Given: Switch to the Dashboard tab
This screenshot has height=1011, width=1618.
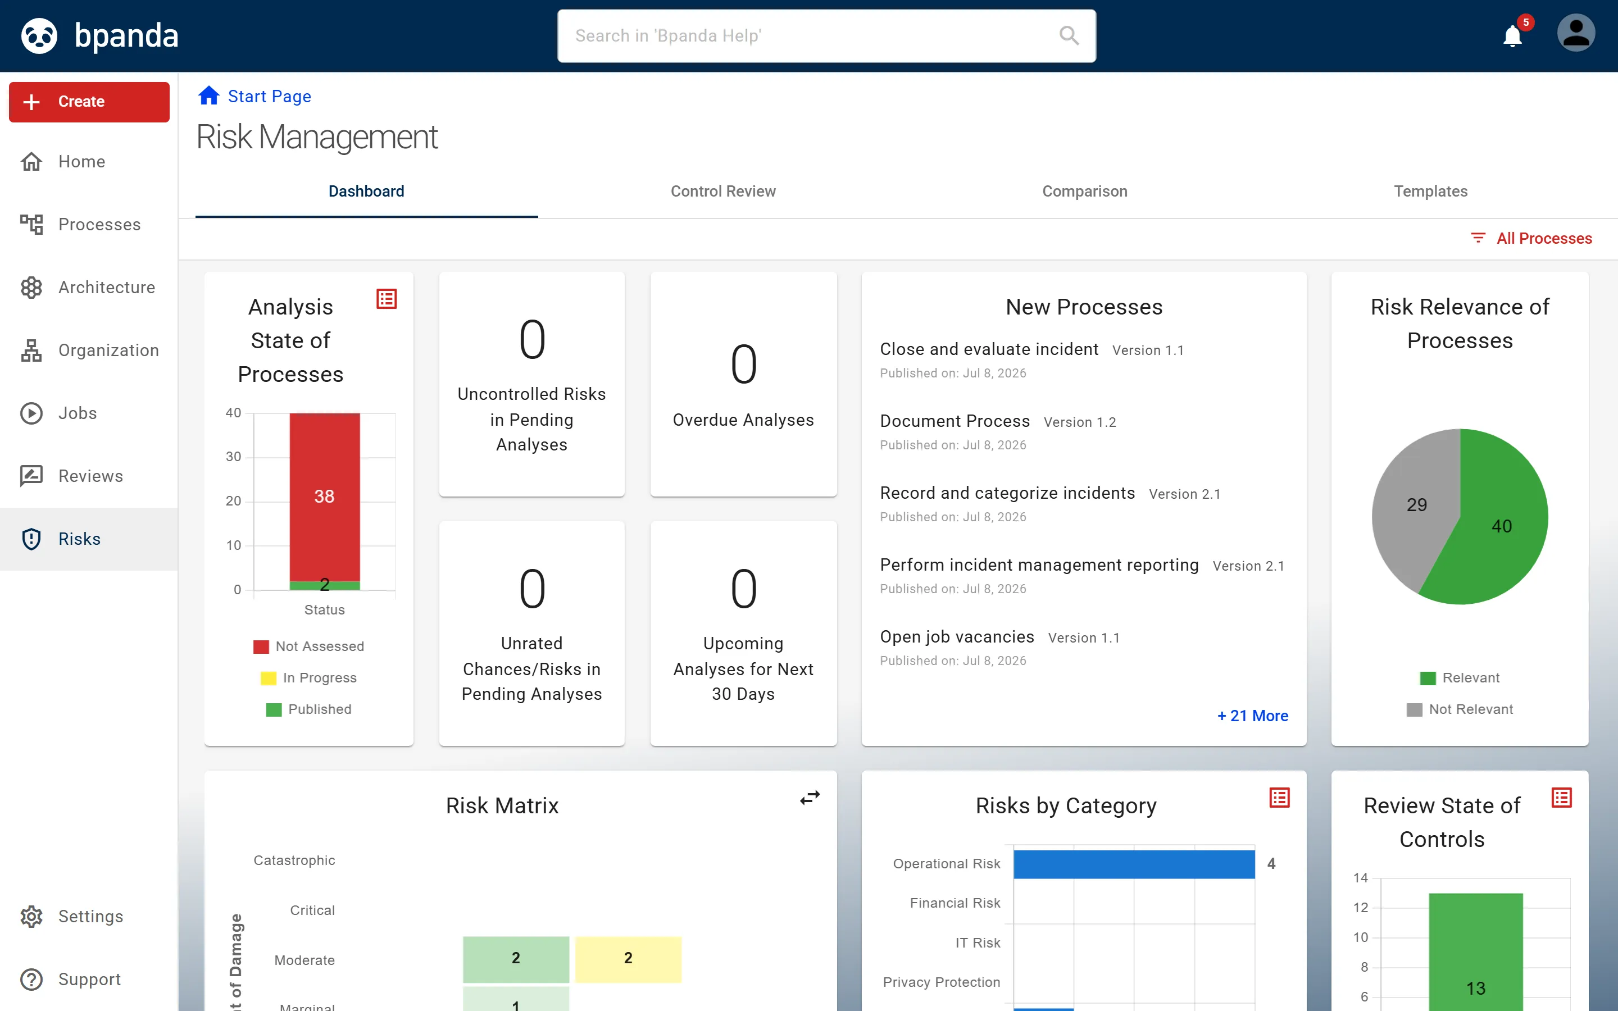Looking at the screenshot, I should tap(366, 191).
